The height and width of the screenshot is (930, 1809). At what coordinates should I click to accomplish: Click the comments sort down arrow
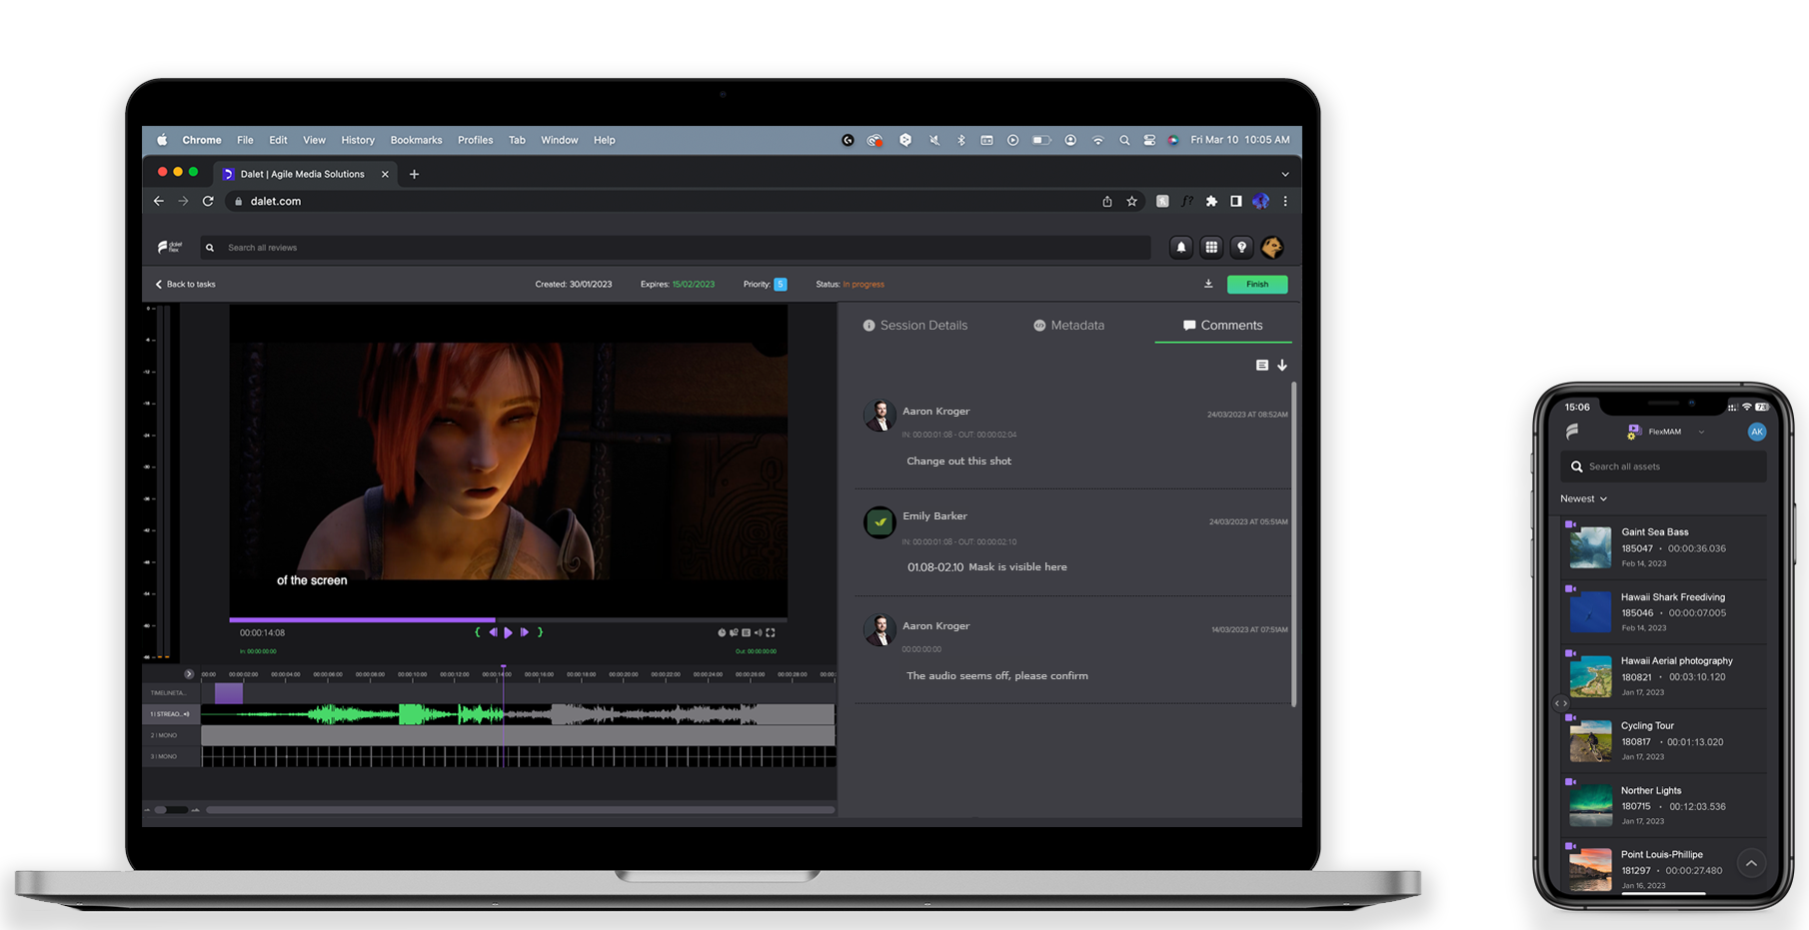click(1282, 366)
